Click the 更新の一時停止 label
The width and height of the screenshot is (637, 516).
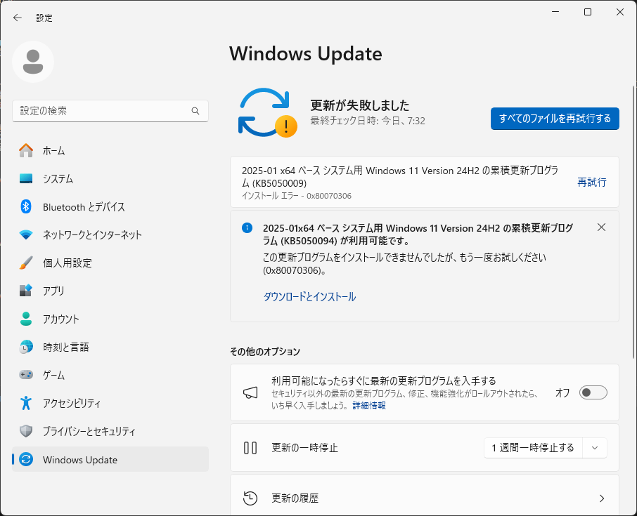coord(304,448)
